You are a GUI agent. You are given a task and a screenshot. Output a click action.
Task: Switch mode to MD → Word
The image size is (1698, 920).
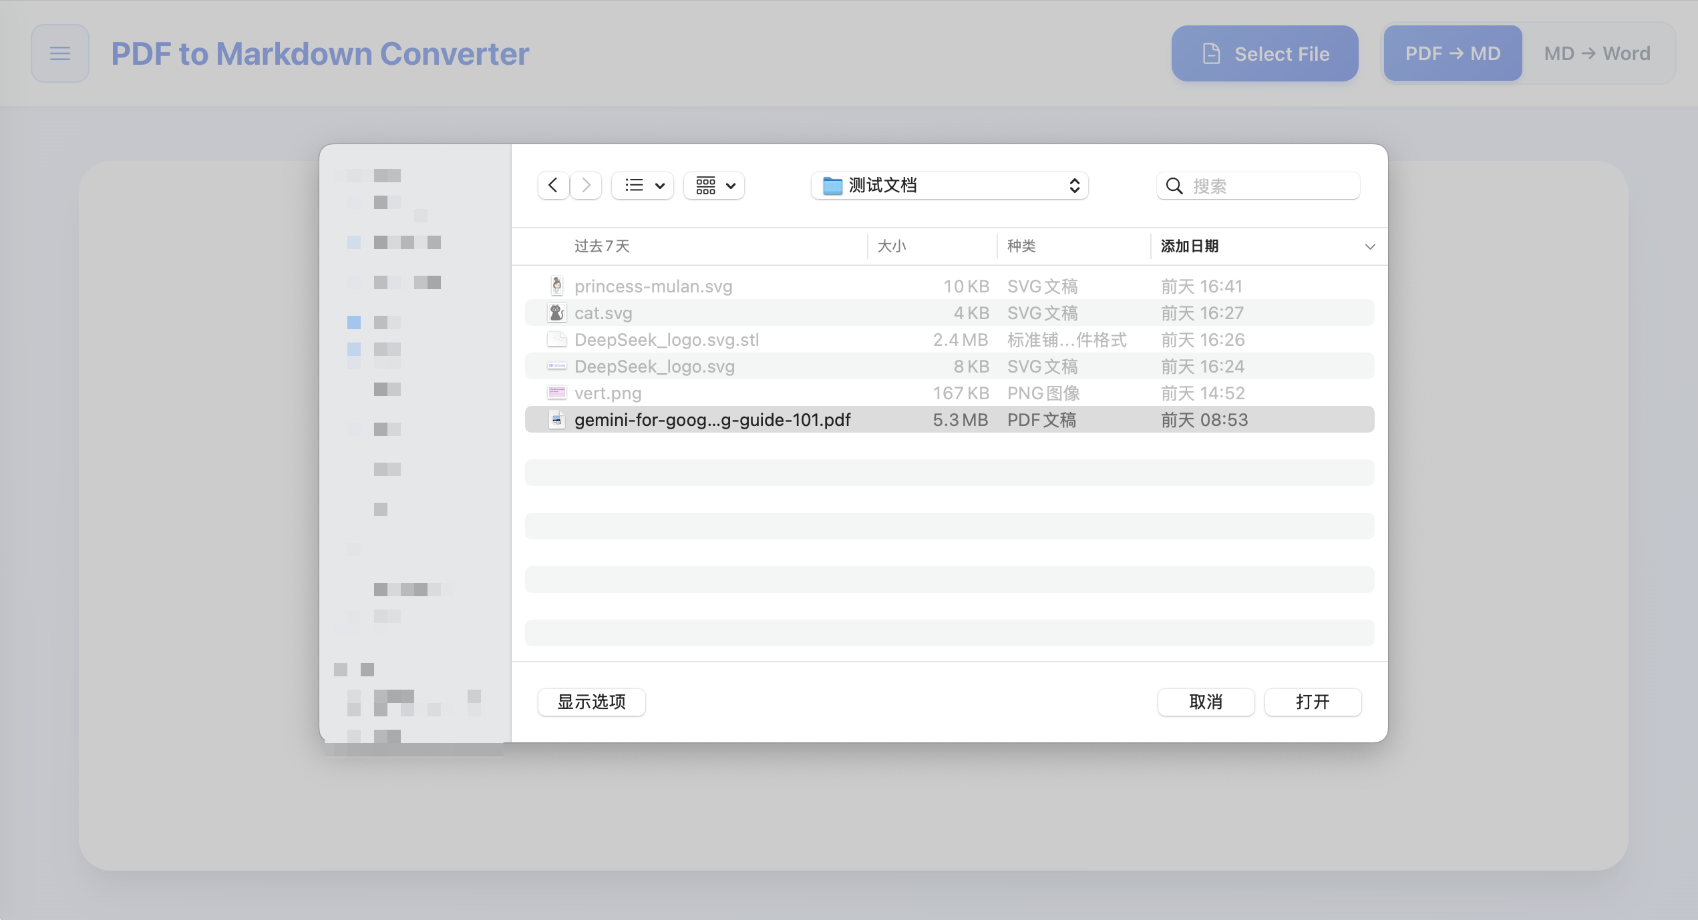point(1597,53)
